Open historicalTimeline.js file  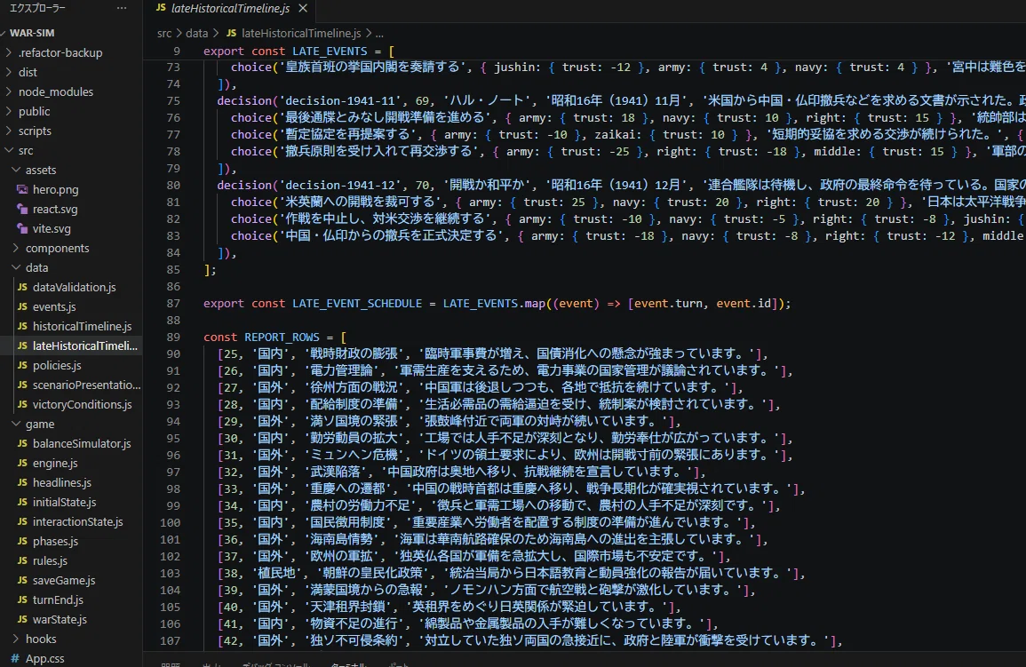(x=82, y=326)
